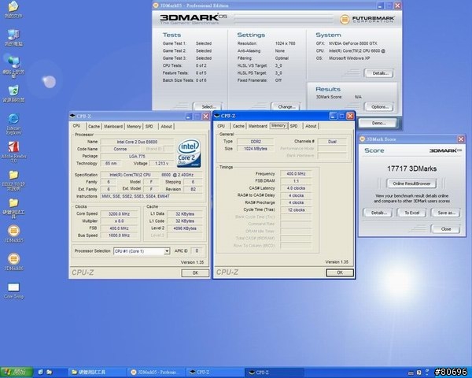
Task: Switch to CPU tab in right CPU-Z window
Action: (x=221, y=126)
